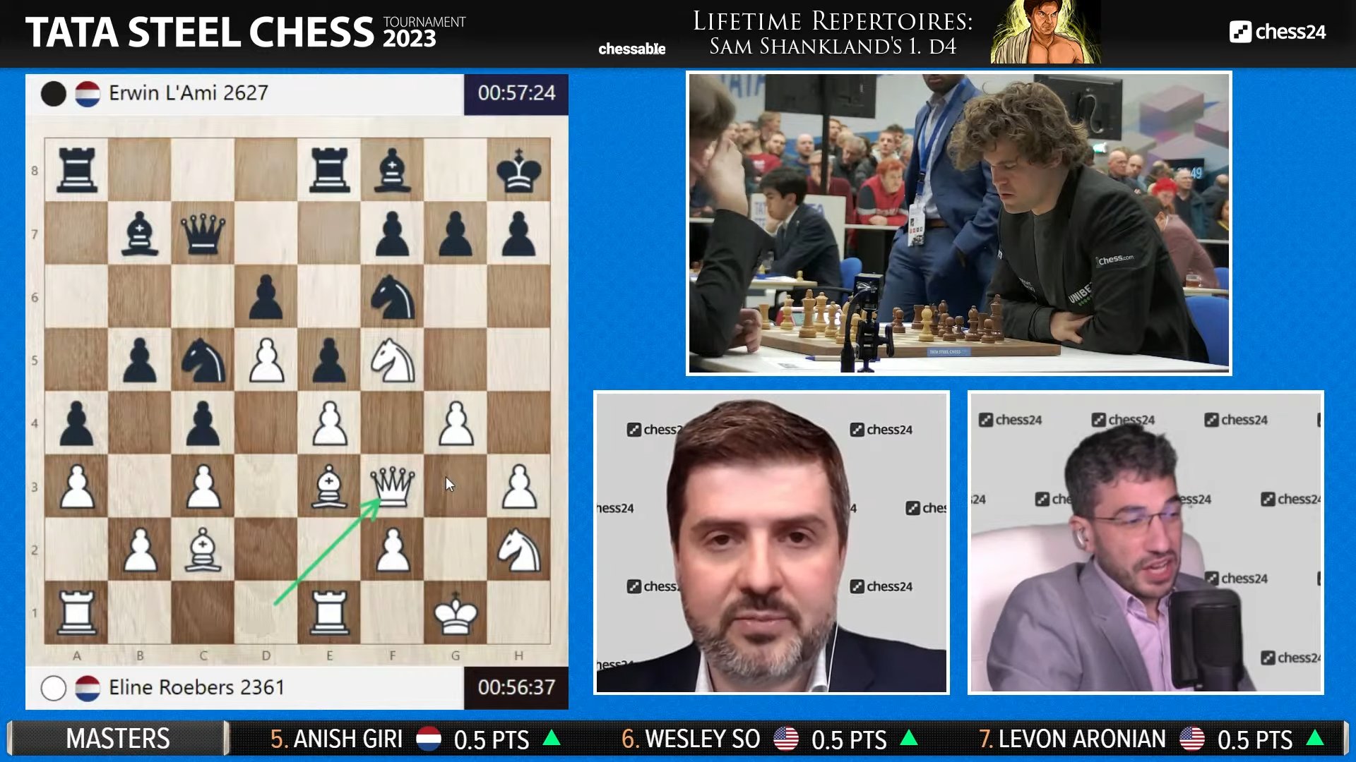This screenshot has height=762, width=1356.
Task: Click the black color circle indicator
Action: (54, 93)
